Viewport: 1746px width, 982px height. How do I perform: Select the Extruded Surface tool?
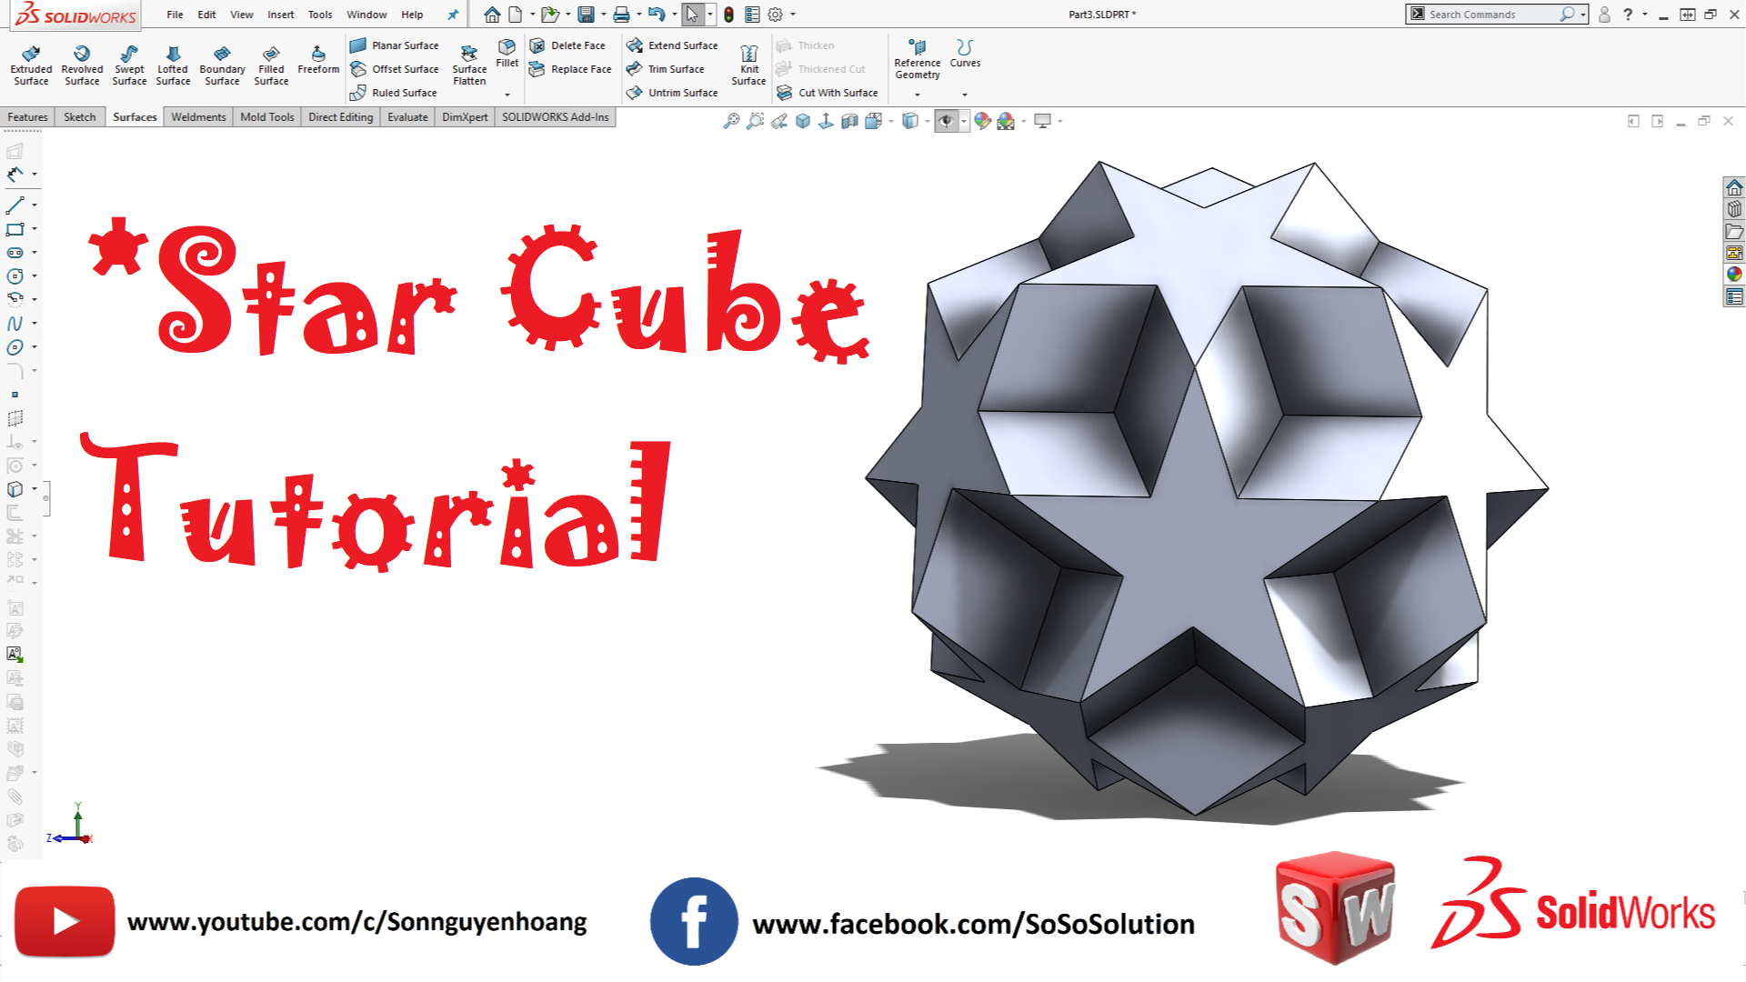point(31,64)
